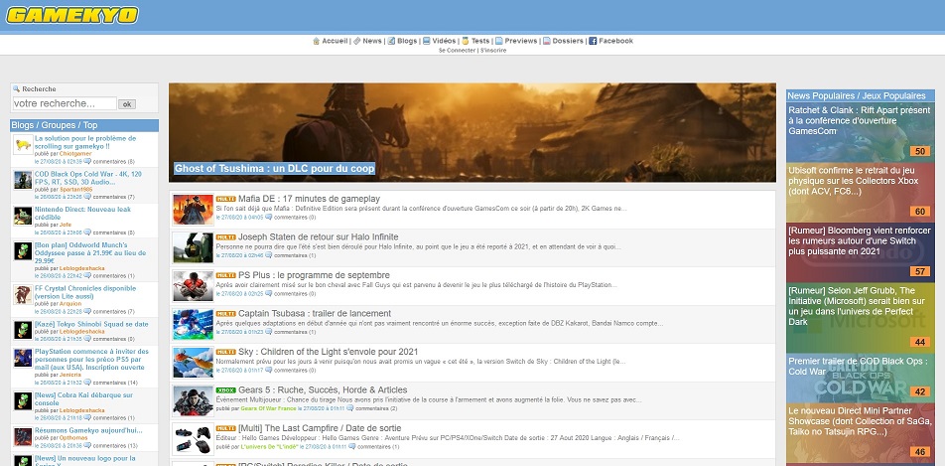This screenshot has width=945, height=466.
Task: Open FF Crystal Chronicles disponible blog post
Action: click(x=85, y=292)
